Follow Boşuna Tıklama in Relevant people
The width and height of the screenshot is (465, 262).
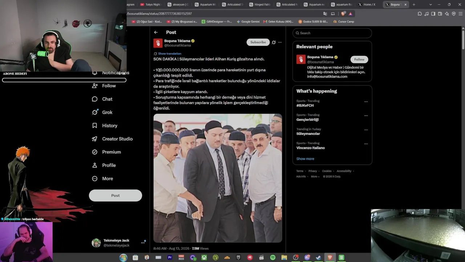click(x=359, y=59)
